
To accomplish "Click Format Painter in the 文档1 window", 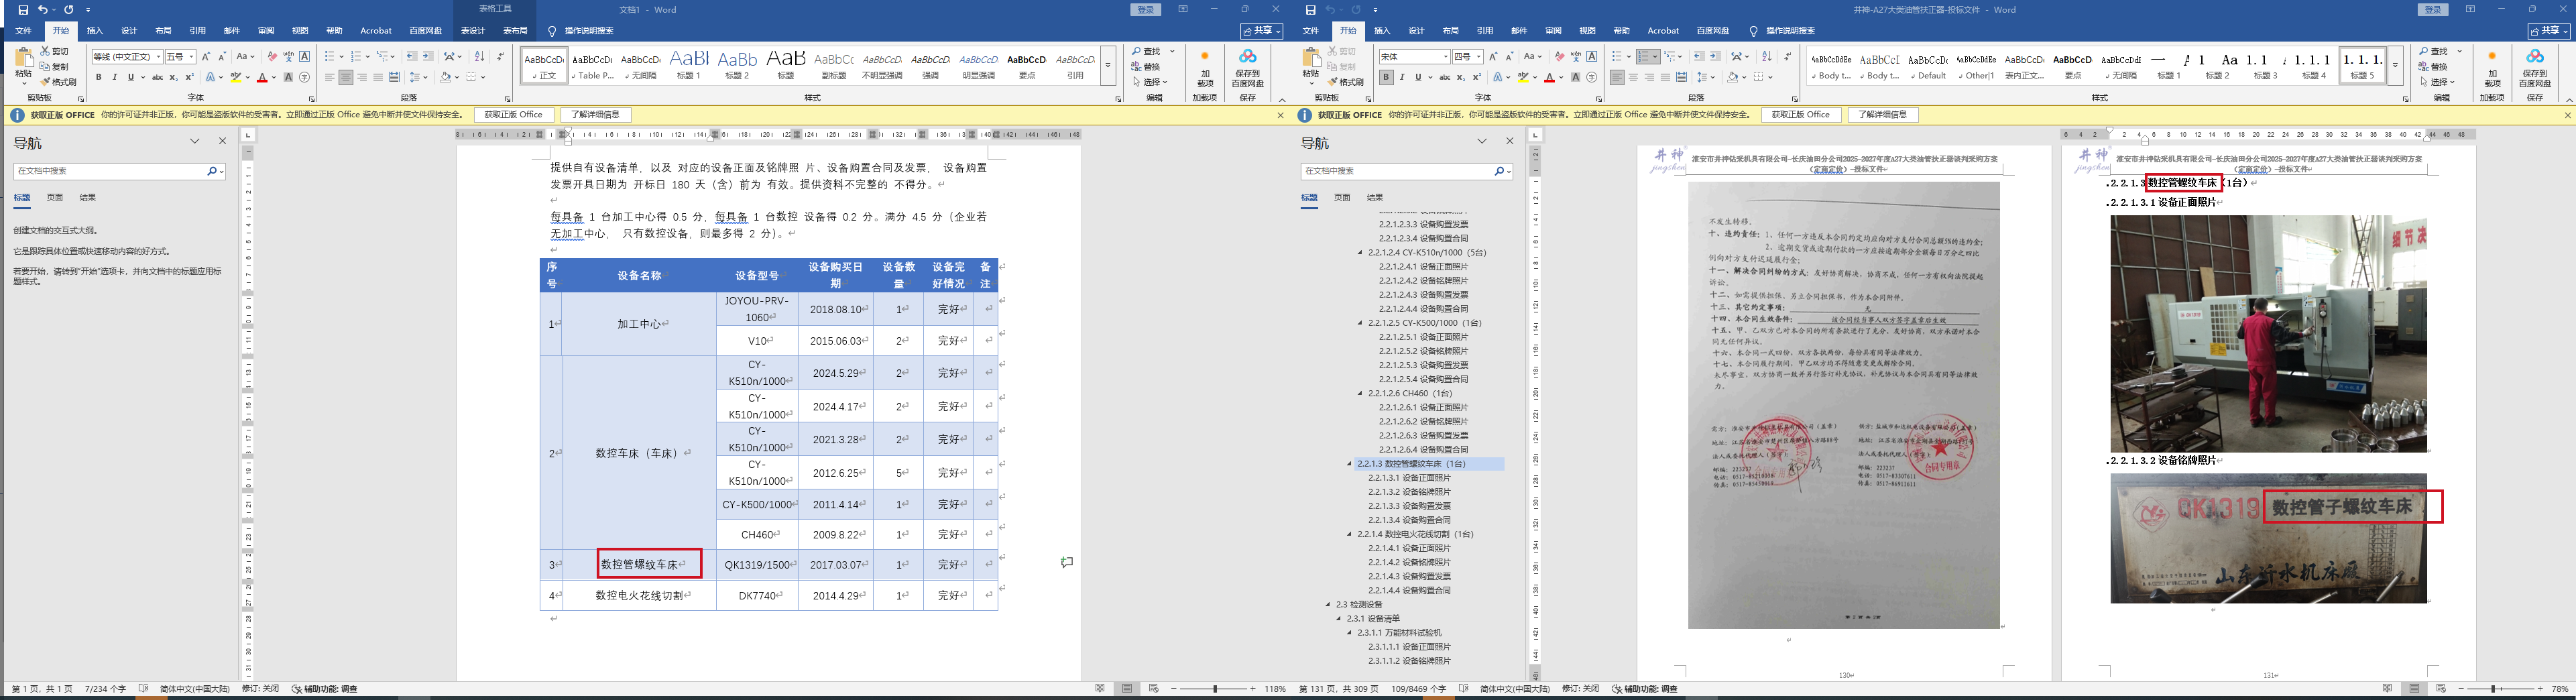I will pyautogui.click(x=58, y=82).
